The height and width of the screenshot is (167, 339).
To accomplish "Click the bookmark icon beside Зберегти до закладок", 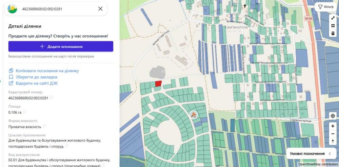I will 11,77.
